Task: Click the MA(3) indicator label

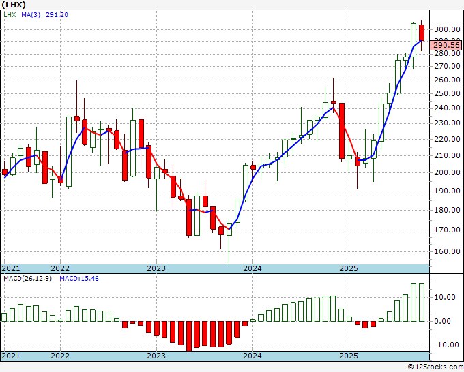Action: [x=31, y=15]
